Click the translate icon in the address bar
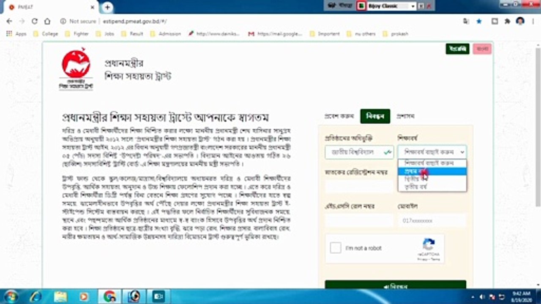 tap(466, 21)
